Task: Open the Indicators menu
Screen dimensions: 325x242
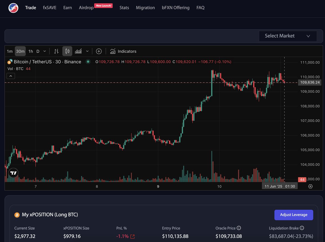Action: pyautogui.click(x=123, y=51)
